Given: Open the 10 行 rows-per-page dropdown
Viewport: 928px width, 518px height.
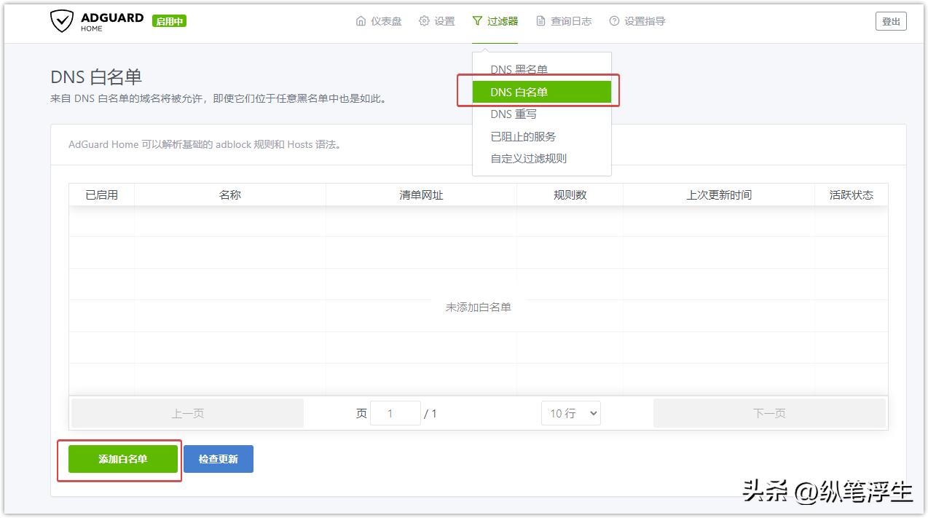Looking at the screenshot, I should tap(570, 413).
